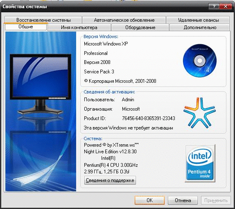The height and width of the screenshot is (209, 235).
Task: Click the Windows XP CD disc icon
Action: point(200,61)
